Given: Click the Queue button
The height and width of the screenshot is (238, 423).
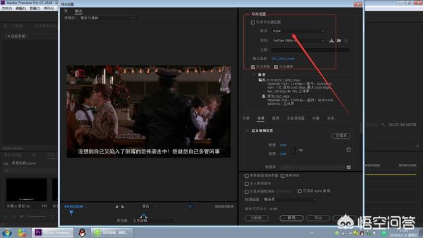Looking at the screenshot, I should (291, 218).
